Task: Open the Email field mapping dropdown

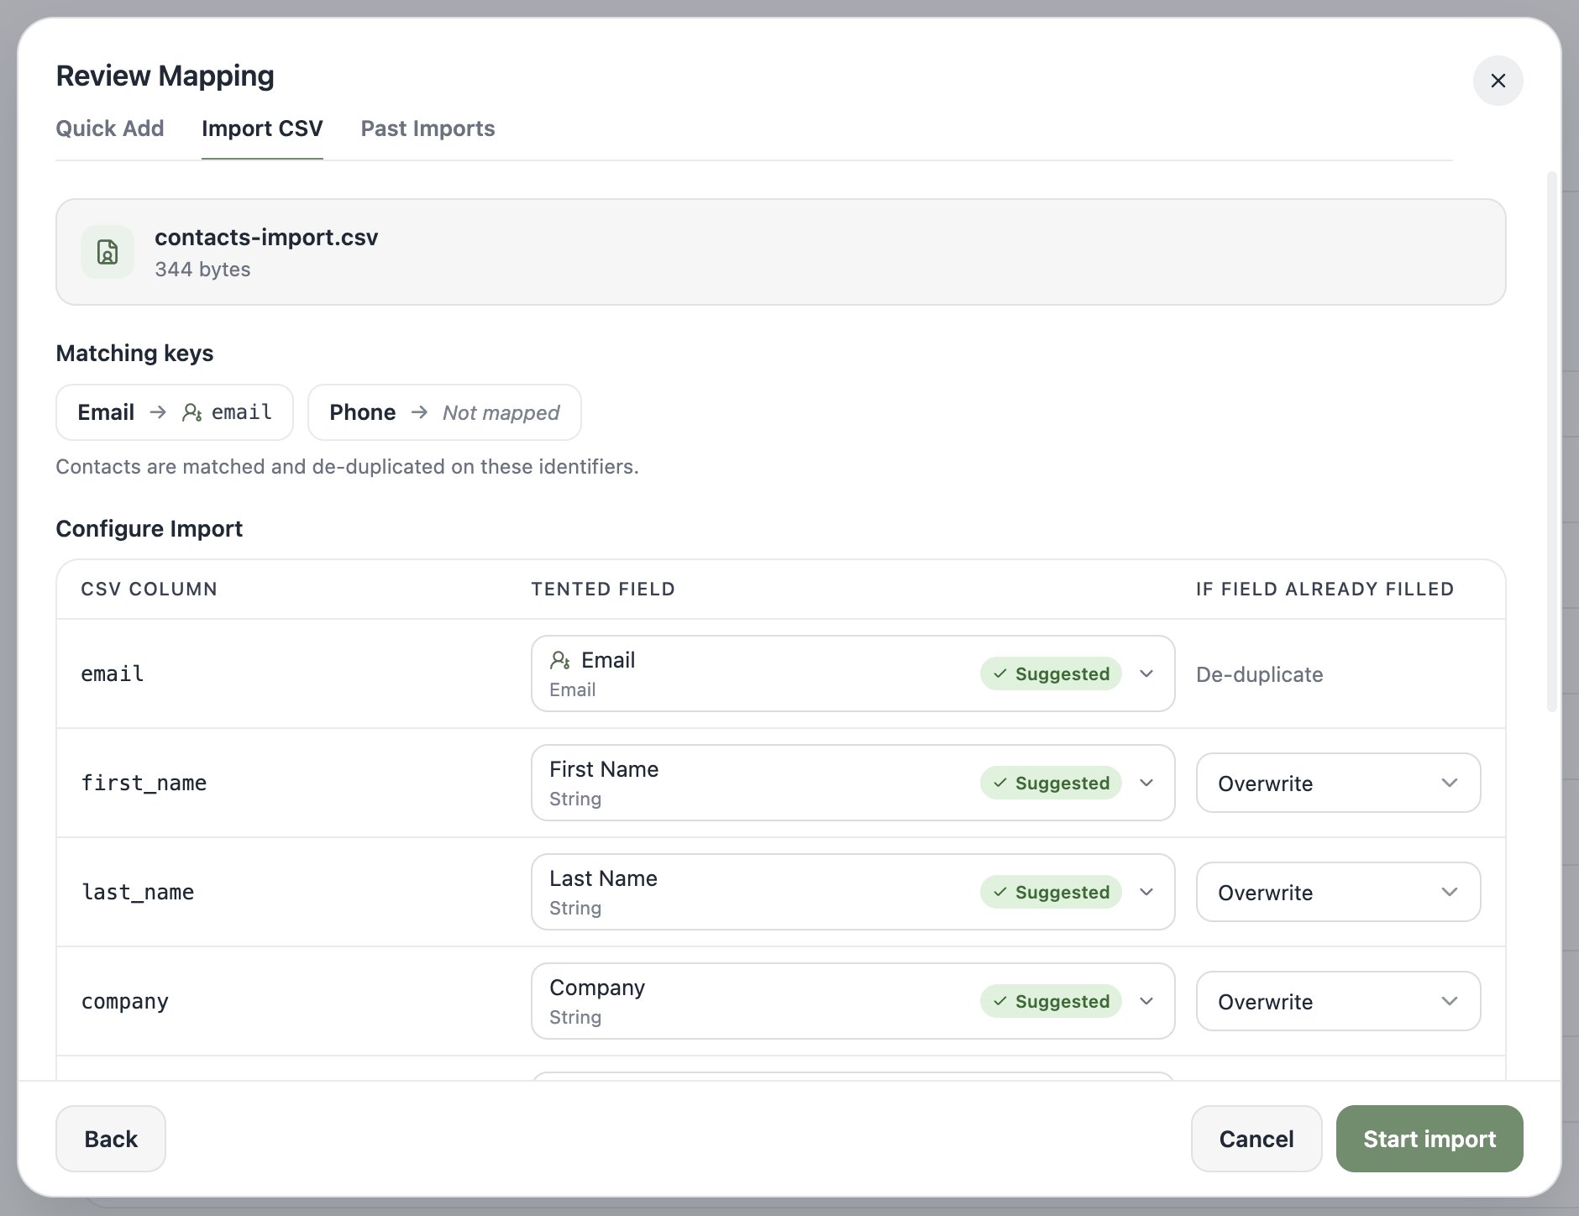Action: (852, 674)
